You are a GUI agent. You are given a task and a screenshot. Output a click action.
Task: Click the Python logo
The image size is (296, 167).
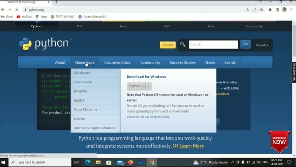tap(46, 44)
